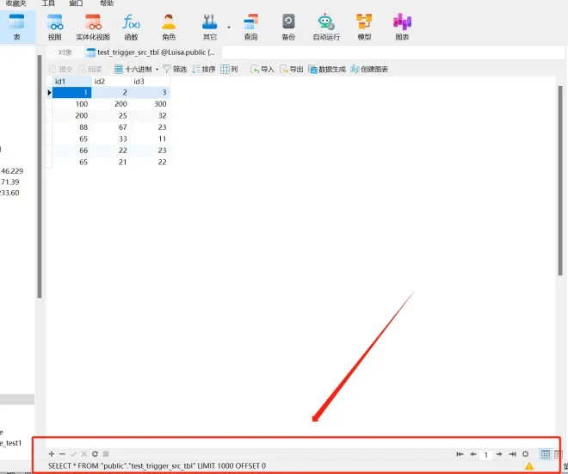568x474 pixels.
Task: Open the 收藏夹 menu
Action: (16, 3)
